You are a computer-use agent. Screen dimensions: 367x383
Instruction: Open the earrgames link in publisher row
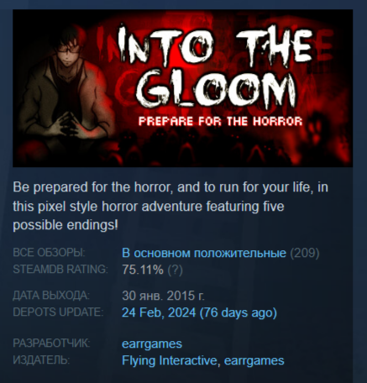[x=254, y=360]
